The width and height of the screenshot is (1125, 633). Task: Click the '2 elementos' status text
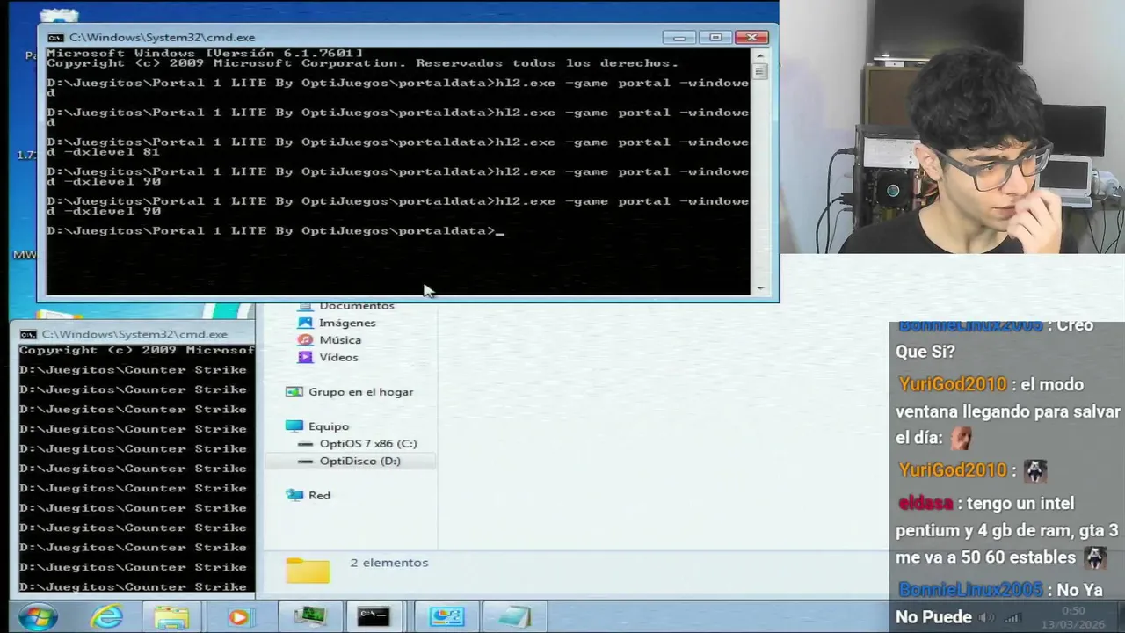[389, 563]
